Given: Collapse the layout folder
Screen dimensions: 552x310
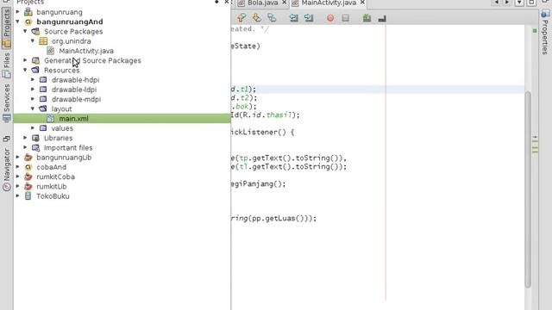Looking at the screenshot, I should point(33,108).
